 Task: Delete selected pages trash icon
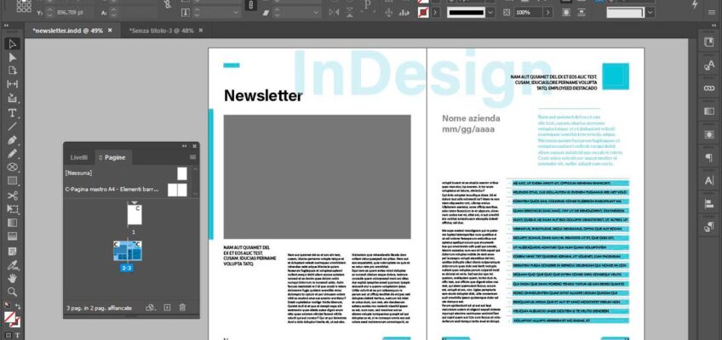click(x=182, y=308)
